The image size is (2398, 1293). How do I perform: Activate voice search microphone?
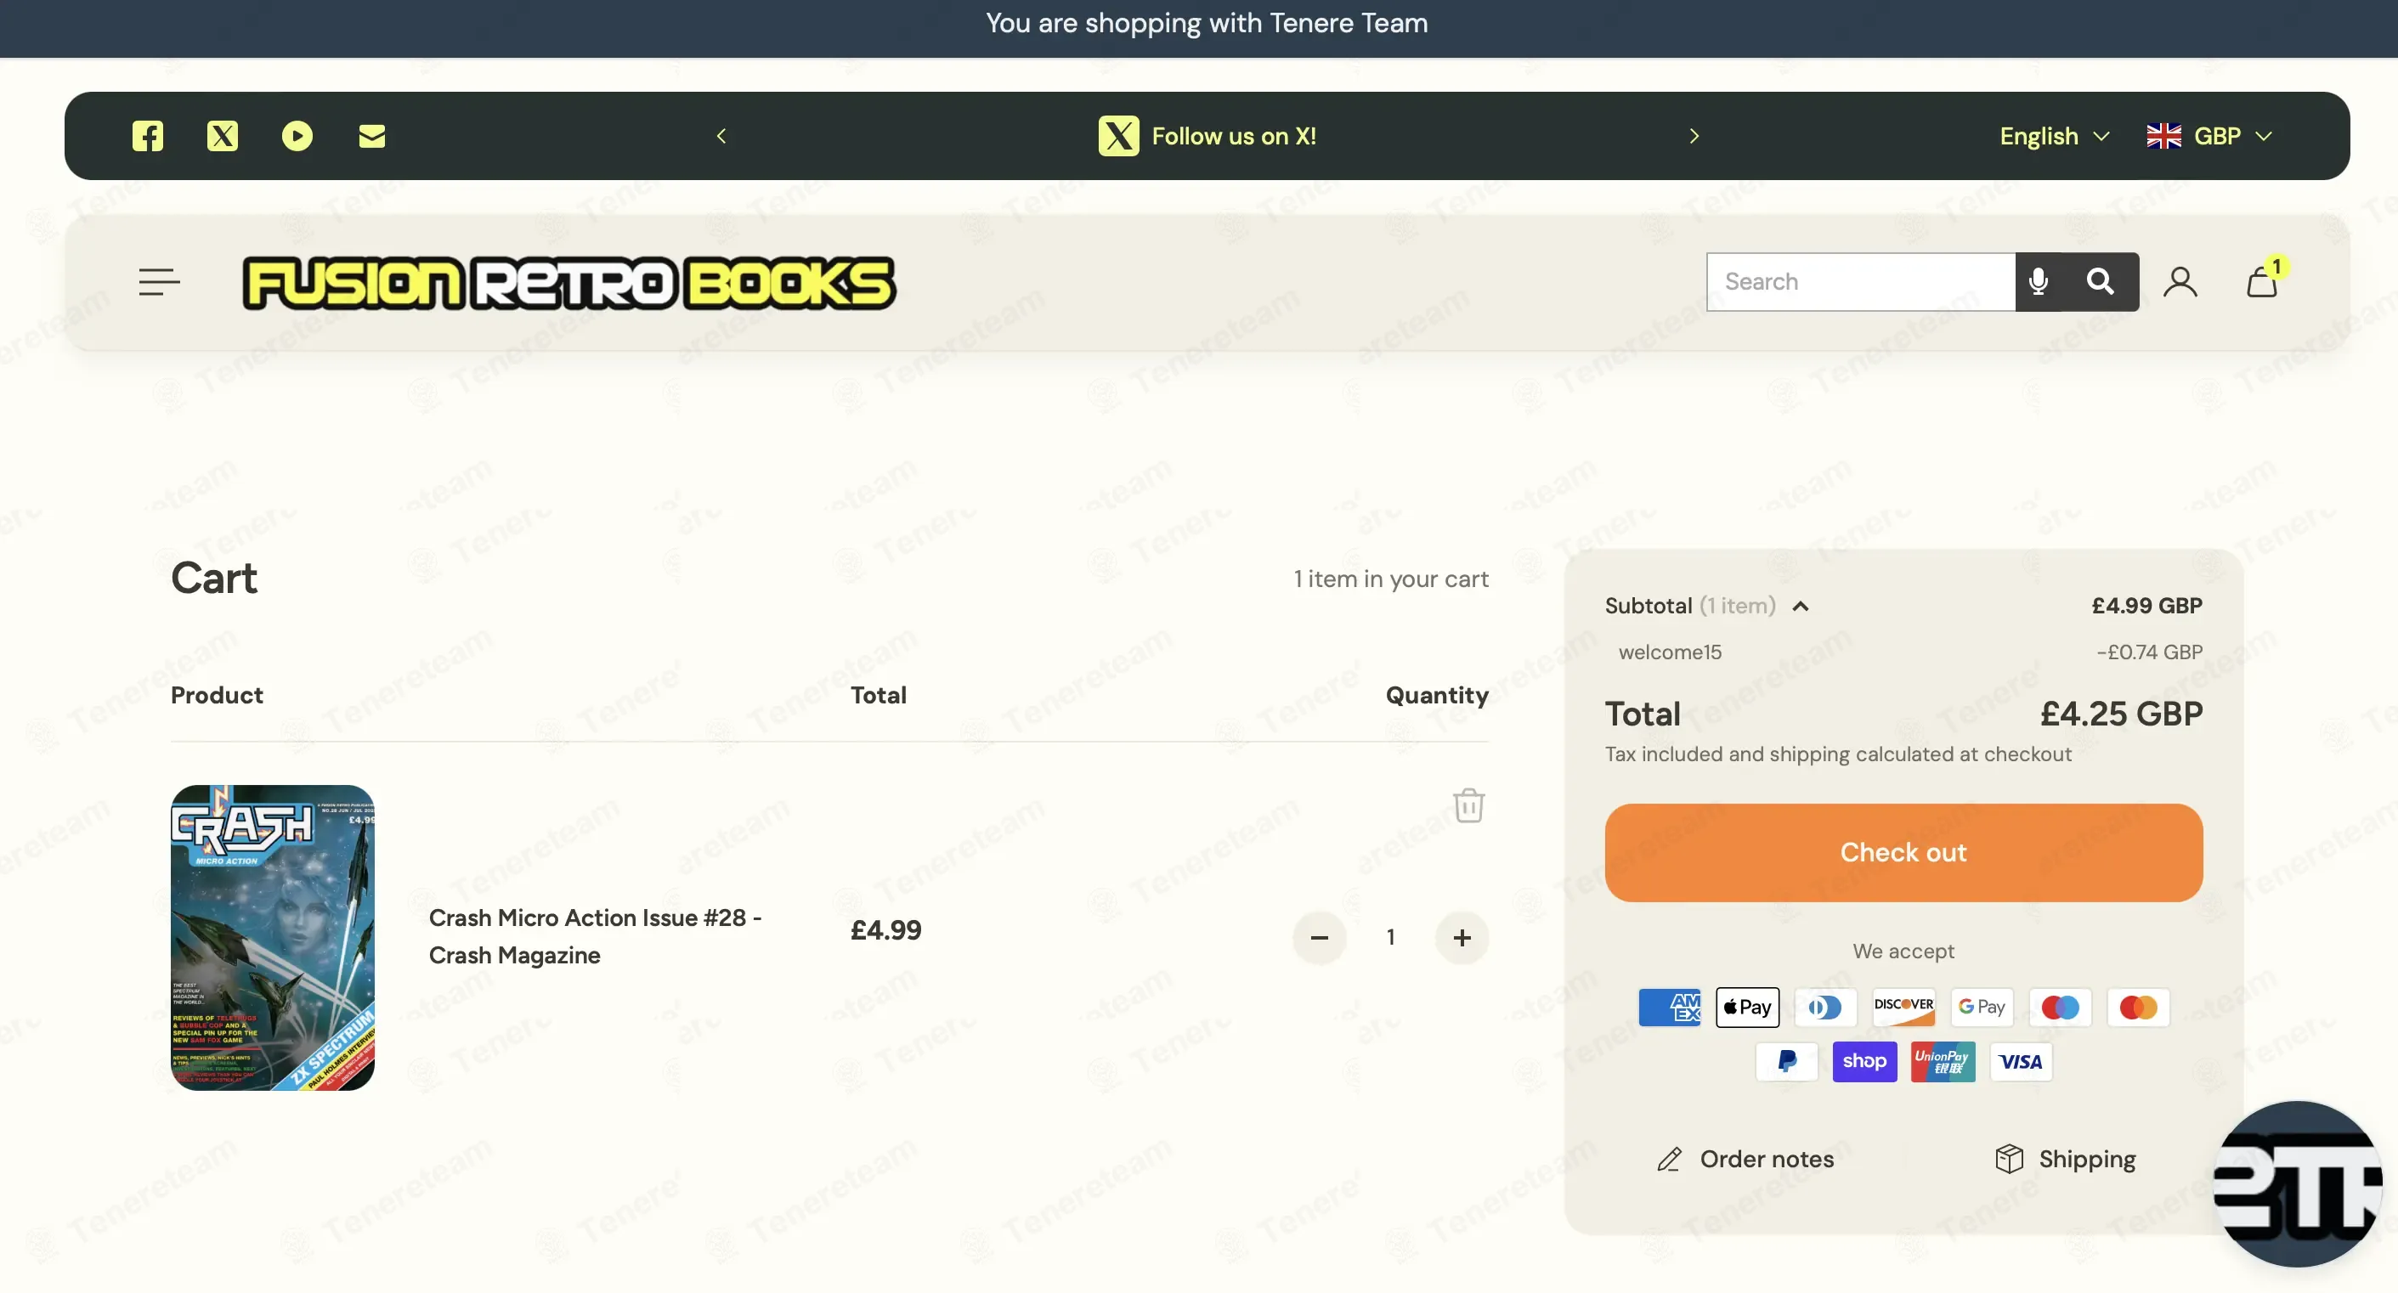[2038, 281]
